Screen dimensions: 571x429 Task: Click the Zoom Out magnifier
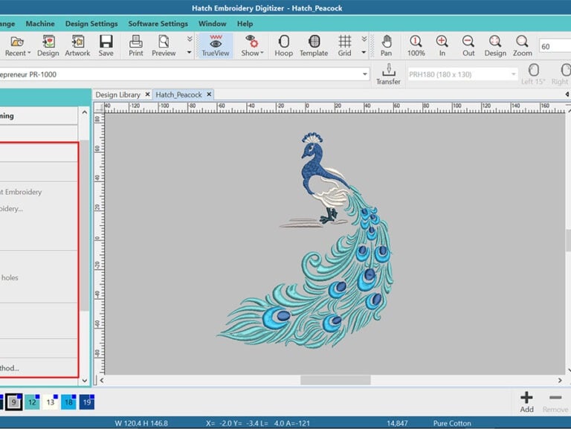coord(468,45)
